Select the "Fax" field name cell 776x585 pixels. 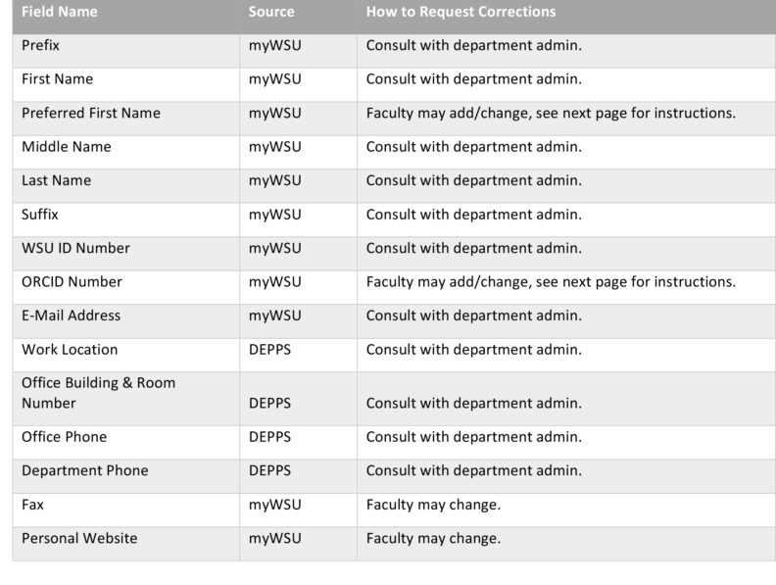pos(33,505)
